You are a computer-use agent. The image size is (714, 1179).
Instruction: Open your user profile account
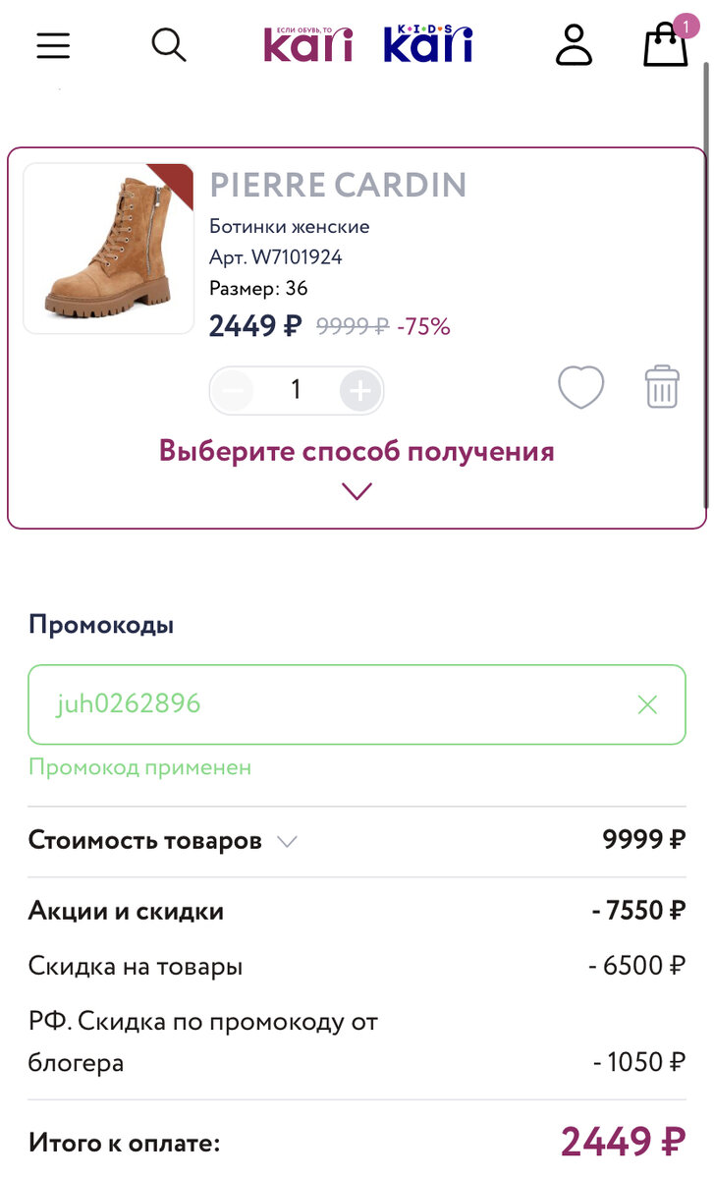pyautogui.click(x=575, y=45)
